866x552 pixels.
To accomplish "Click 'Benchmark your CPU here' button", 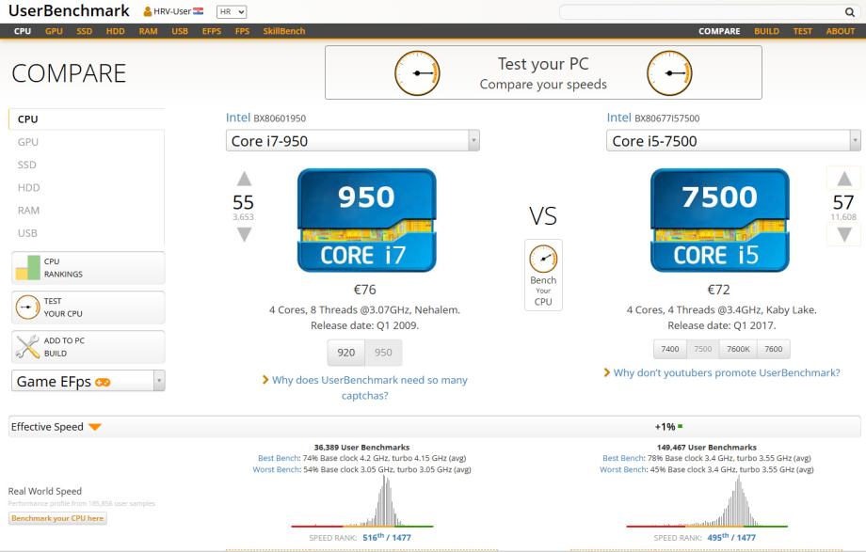I will (x=57, y=518).
